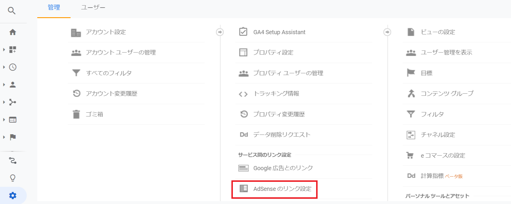Open Conversions reports flag icon
This screenshot has height=204, width=511.
[13, 137]
